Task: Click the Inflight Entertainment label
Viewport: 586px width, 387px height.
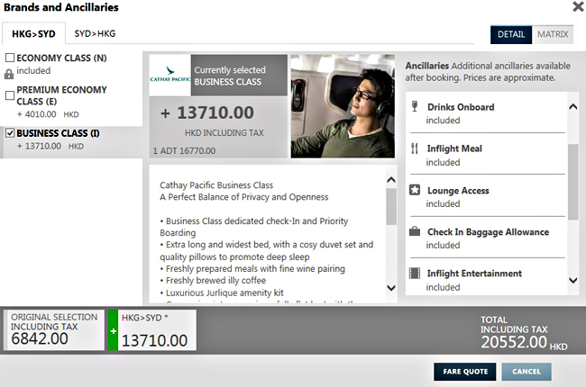Action: click(x=474, y=274)
